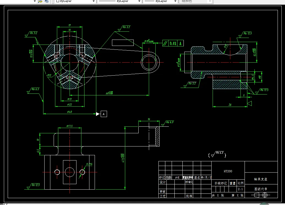Select the 16 width dimension text
Screen dimensions: 285x205
tap(149, 119)
